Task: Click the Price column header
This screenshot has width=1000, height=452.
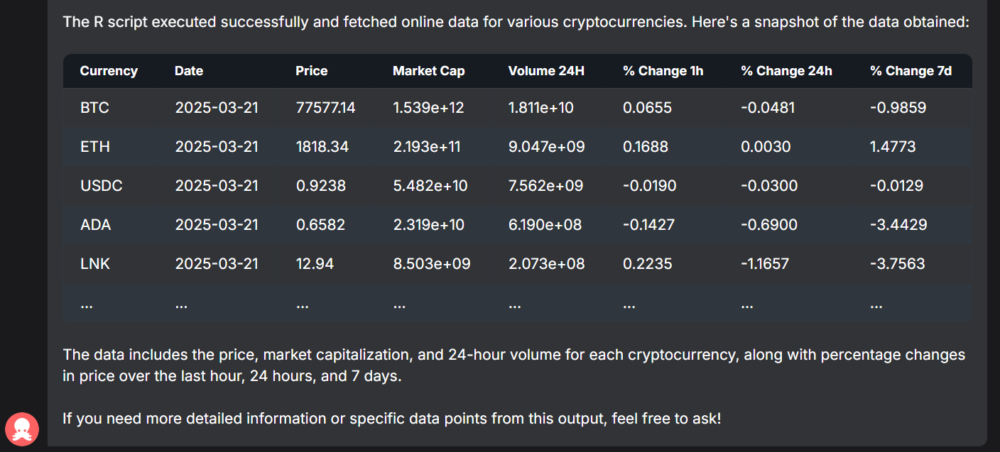Action: click(312, 71)
